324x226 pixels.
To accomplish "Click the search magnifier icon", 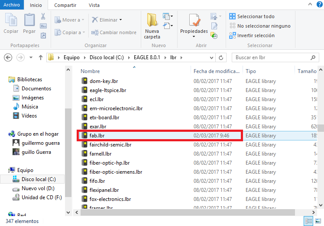I will tap(313, 57).
